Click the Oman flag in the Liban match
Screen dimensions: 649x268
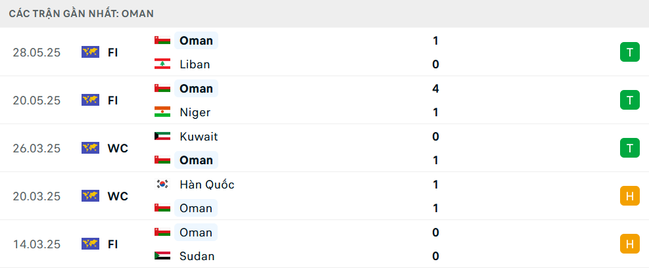click(162, 40)
